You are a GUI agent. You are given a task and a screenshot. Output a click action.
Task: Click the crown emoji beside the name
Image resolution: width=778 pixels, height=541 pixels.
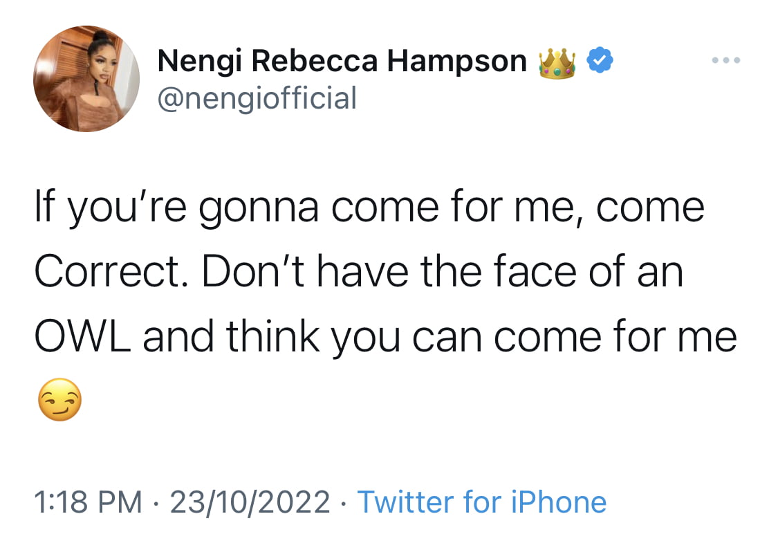pos(557,64)
